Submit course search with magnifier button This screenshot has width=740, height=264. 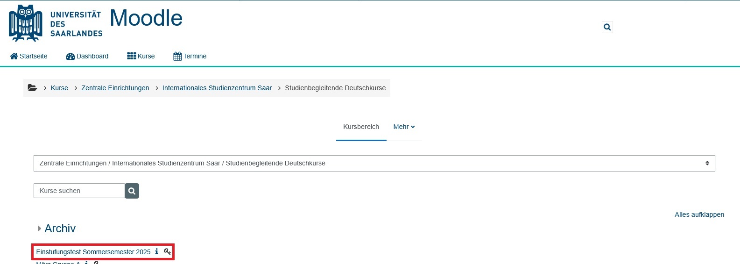(132, 191)
